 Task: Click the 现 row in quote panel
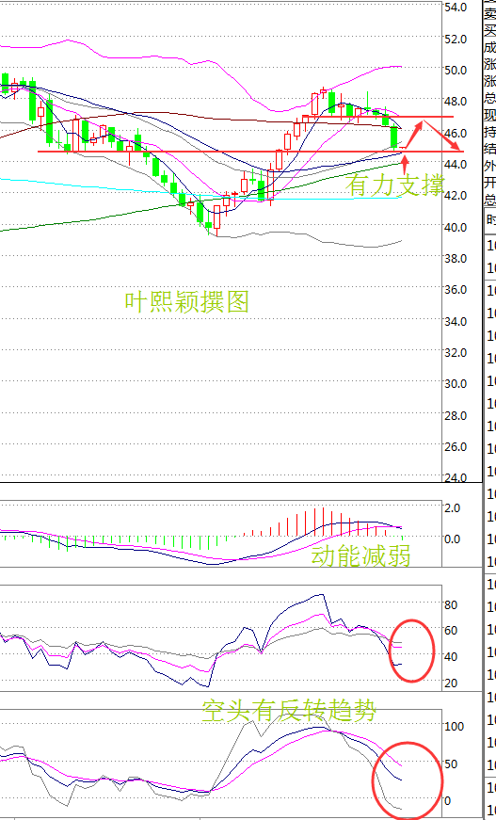coord(490,115)
